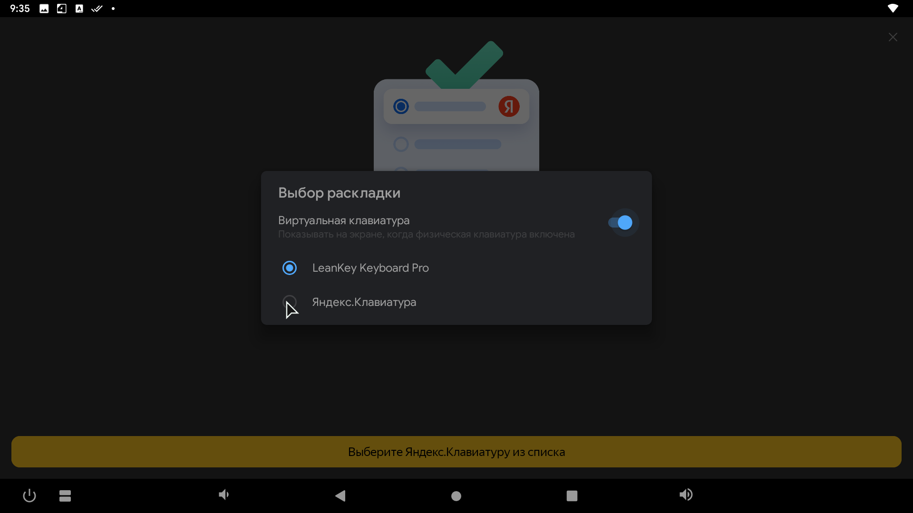This screenshot has width=913, height=513.
Task: Open recent apps with the square button
Action: (x=572, y=496)
